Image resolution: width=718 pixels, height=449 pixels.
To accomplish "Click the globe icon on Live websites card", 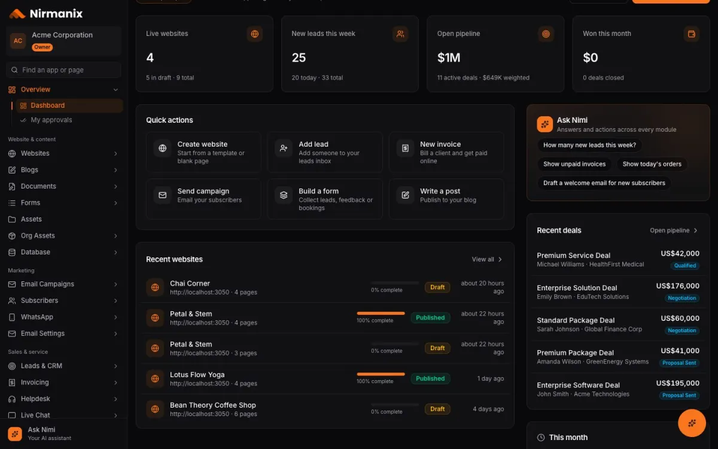I will (x=255, y=34).
